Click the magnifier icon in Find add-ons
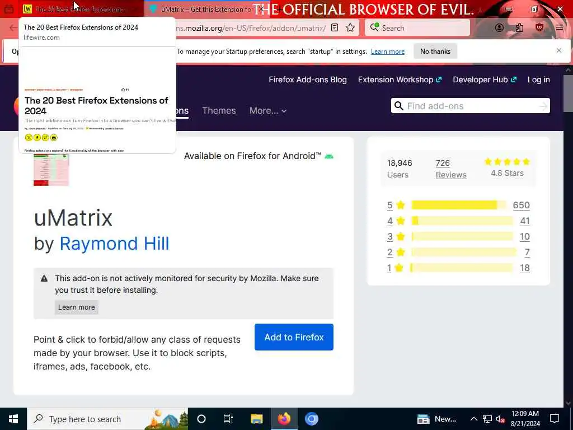Viewport: 573px width, 430px height. pyautogui.click(x=399, y=106)
